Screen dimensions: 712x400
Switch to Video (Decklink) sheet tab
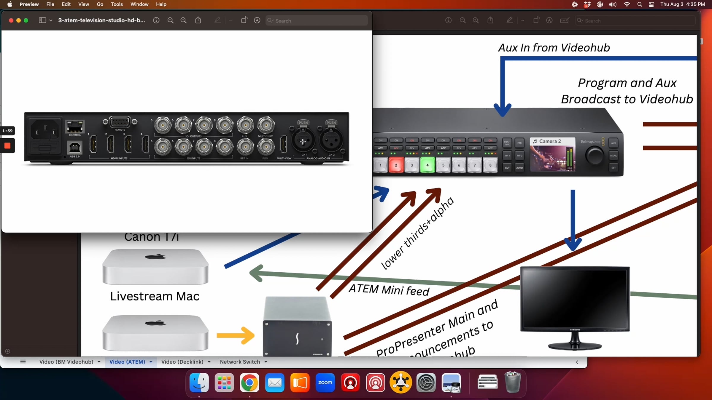tap(182, 362)
